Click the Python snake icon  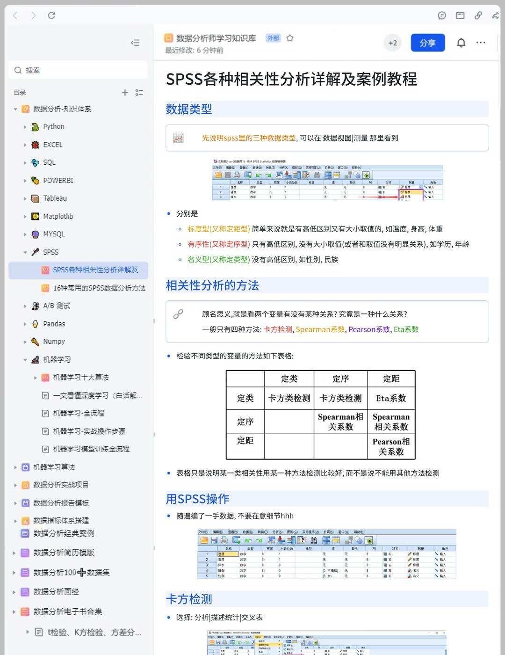[x=35, y=127]
